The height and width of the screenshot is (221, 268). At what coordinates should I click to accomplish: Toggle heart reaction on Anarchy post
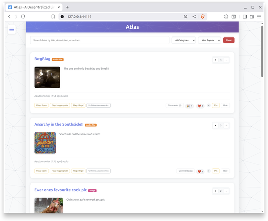(200, 171)
